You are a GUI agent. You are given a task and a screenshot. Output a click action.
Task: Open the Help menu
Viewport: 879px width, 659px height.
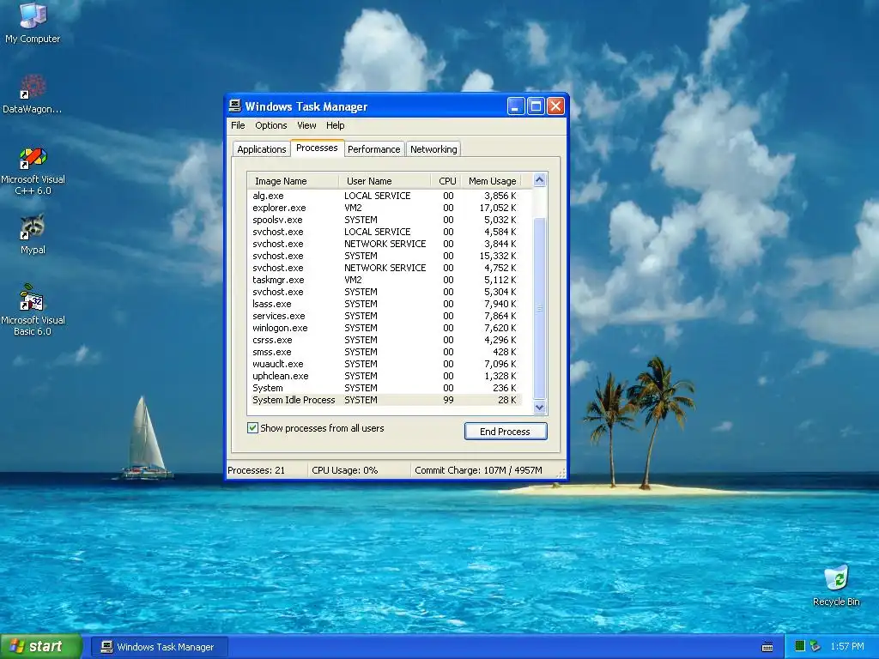336,125
